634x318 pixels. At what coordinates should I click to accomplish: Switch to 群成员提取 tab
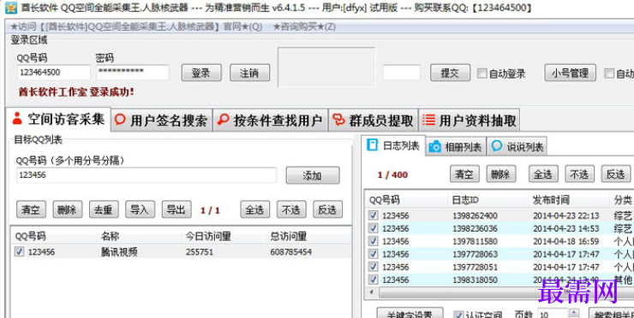coord(373,121)
